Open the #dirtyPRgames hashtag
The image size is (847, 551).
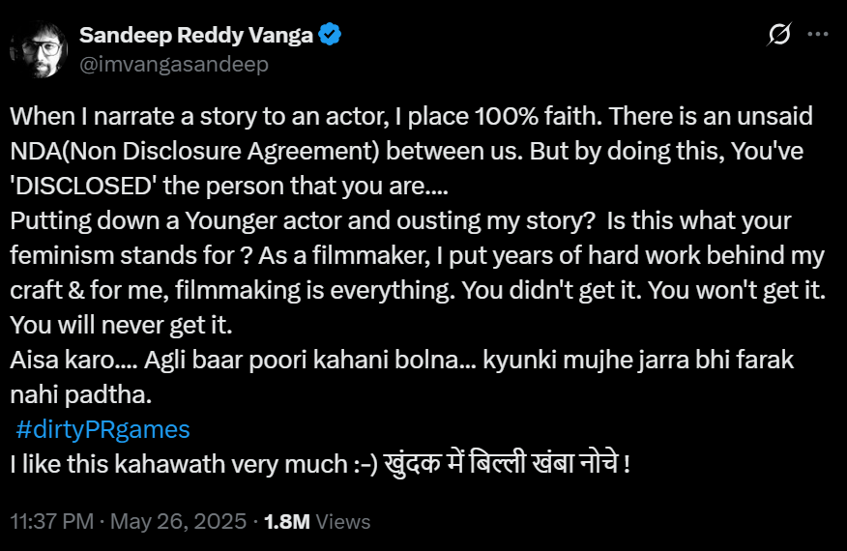(x=103, y=429)
